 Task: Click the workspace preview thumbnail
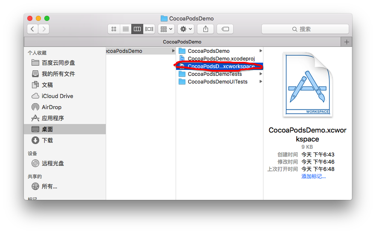307,85
